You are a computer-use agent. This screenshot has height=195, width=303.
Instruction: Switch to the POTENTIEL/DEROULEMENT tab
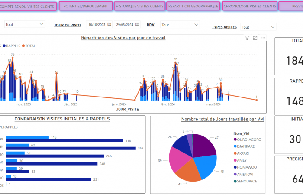[x=85, y=6]
